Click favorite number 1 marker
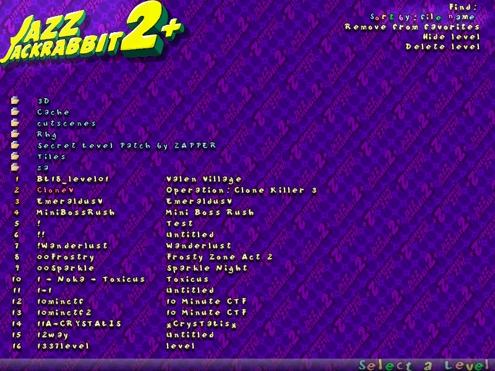 pos(17,179)
